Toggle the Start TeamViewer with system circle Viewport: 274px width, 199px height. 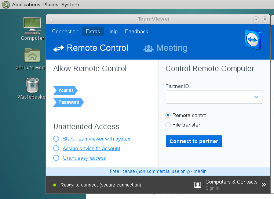(56, 139)
